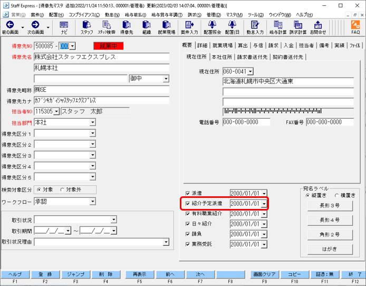Open the 担当部門 本社 dropdown
Image resolution: width=366 pixels, height=286 pixels.
tap(93, 122)
